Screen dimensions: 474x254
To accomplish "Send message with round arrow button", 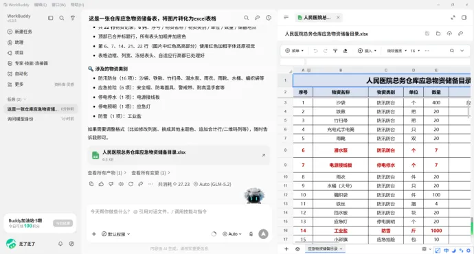I will pyautogui.click(x=263, y=234).
